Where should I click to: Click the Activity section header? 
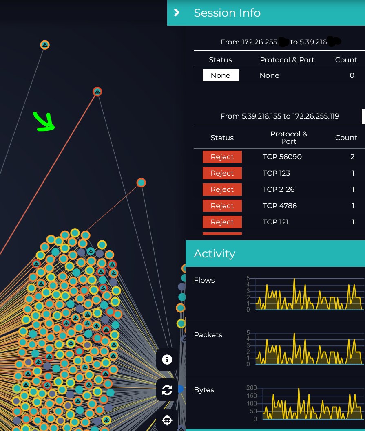pos(275,253)
